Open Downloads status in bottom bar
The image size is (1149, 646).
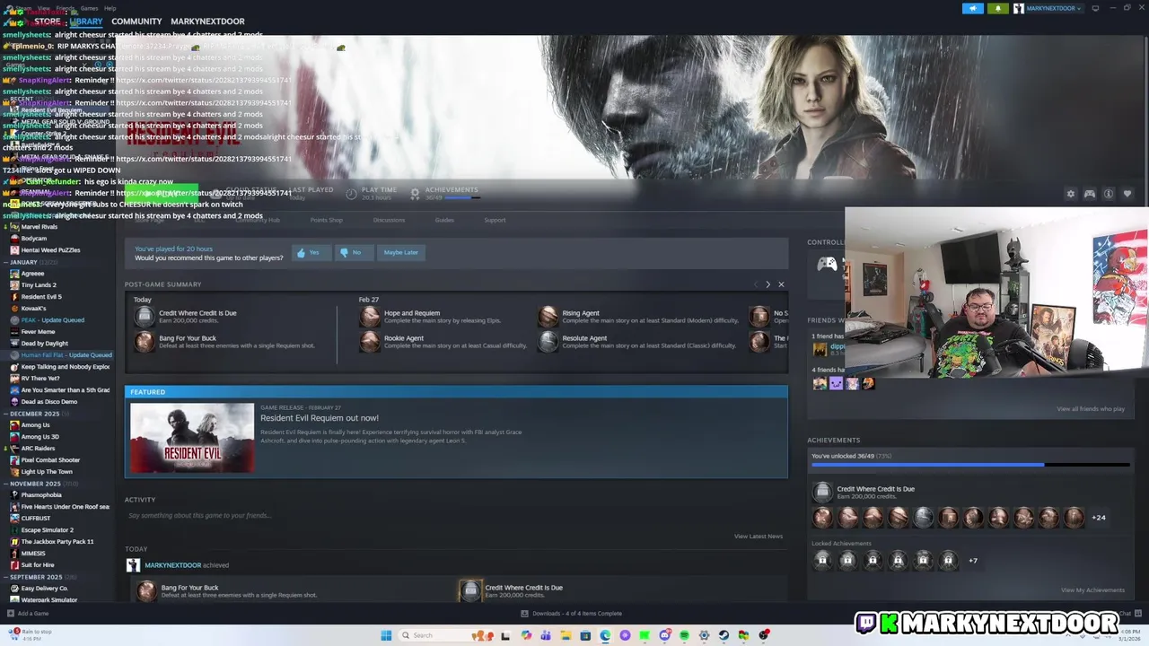[x=572, y=614]
